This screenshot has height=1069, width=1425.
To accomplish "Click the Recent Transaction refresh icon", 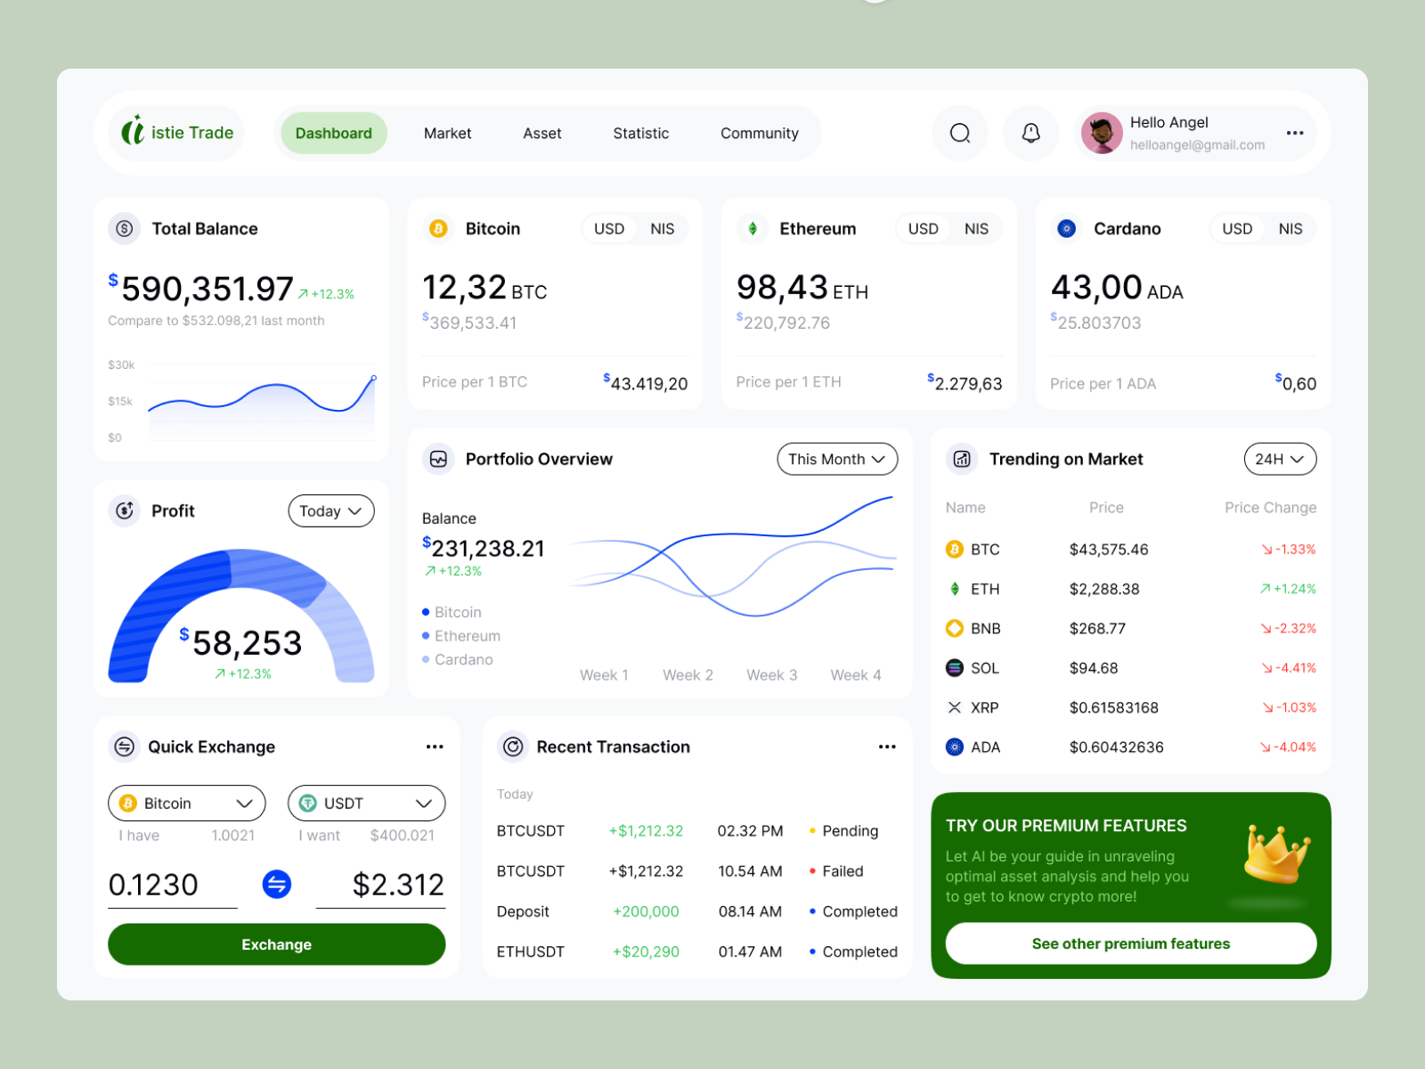I will click(x=513, y=747).
